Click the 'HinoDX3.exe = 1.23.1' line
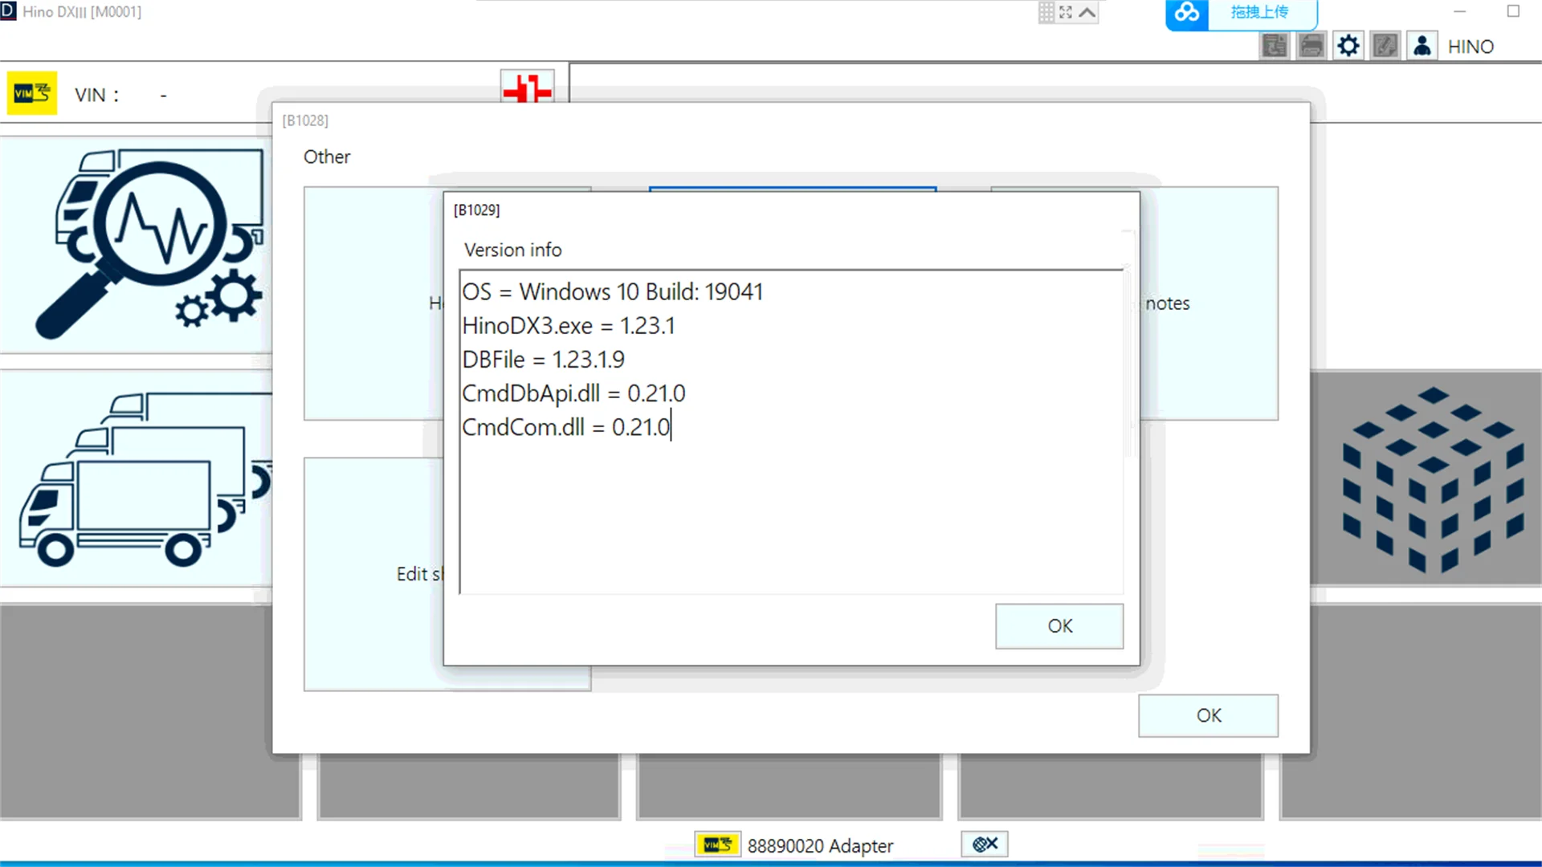The width and height of the screenshot is (1542, 867). click(x=569, y=326)
